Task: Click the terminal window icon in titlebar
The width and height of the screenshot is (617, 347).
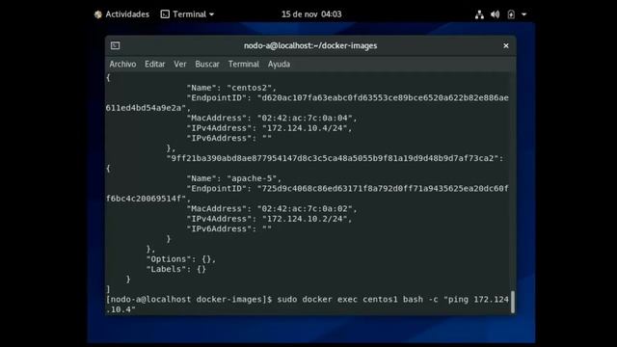Action: tap(116, 45)
